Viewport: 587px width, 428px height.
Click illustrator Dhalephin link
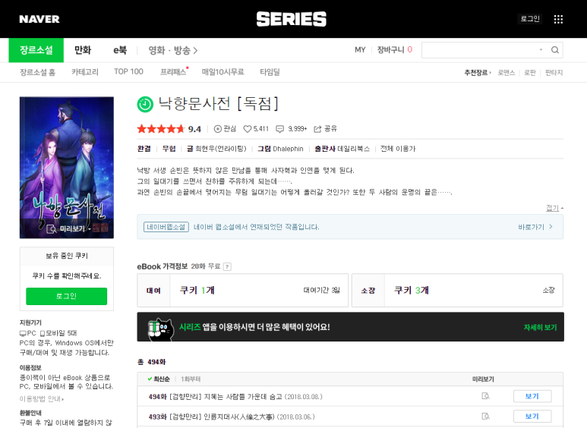(x=288, y=149)
